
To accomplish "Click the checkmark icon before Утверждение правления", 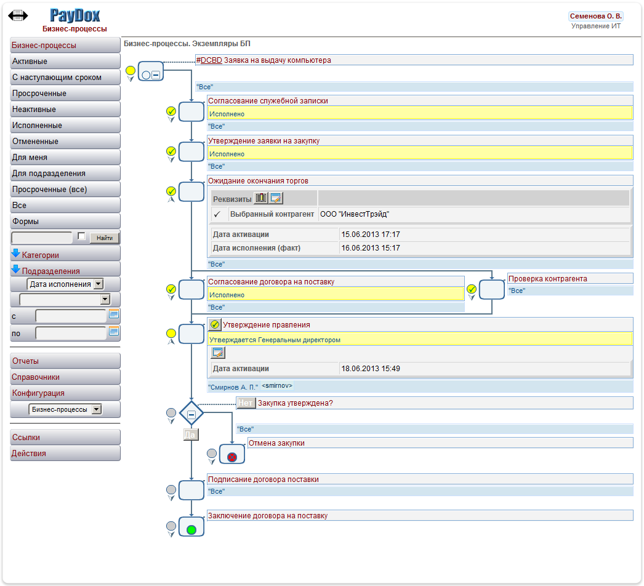I will click(x=215, y=324).
